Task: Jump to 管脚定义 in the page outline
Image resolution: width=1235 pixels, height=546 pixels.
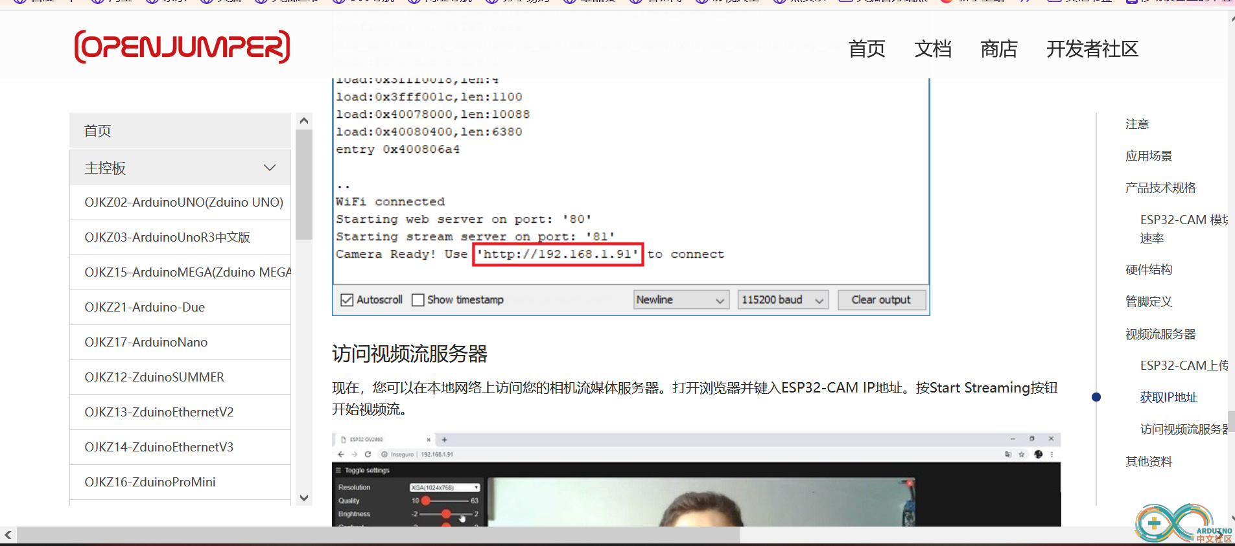Action: click(x=1149, y=302)
